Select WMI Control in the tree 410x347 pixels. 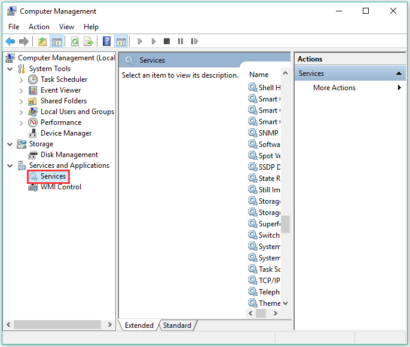(61, 187)
